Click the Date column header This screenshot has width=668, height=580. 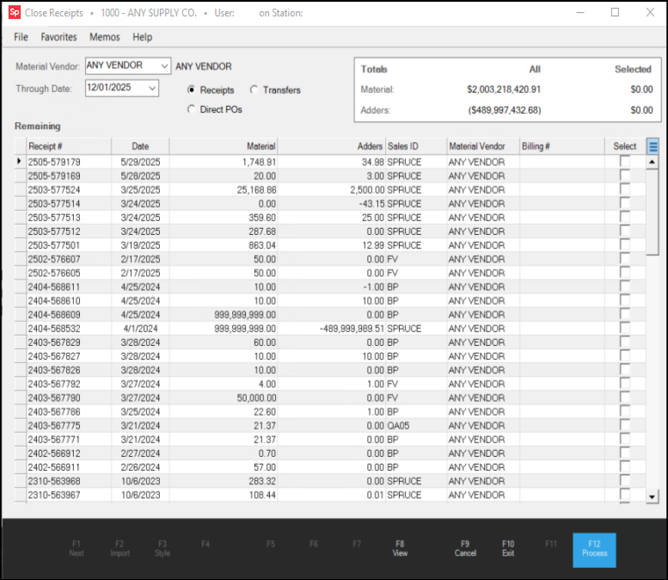(x=140, y=146)
